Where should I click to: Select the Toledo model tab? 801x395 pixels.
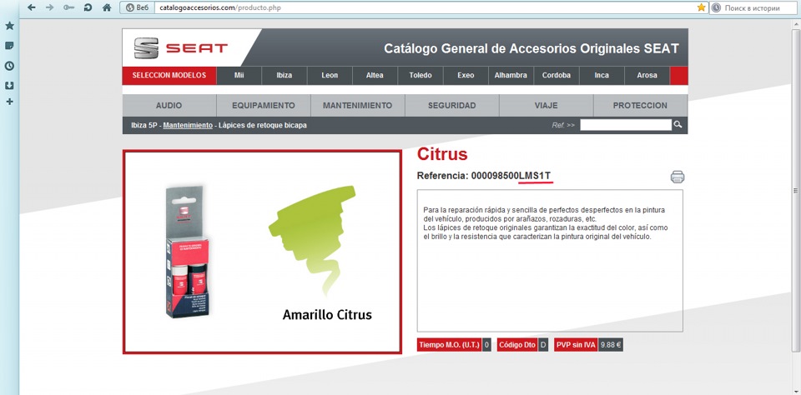(x=421, y=76)
